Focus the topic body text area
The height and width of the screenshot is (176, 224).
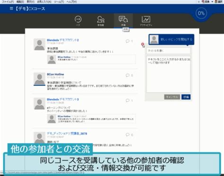[168, 74]
